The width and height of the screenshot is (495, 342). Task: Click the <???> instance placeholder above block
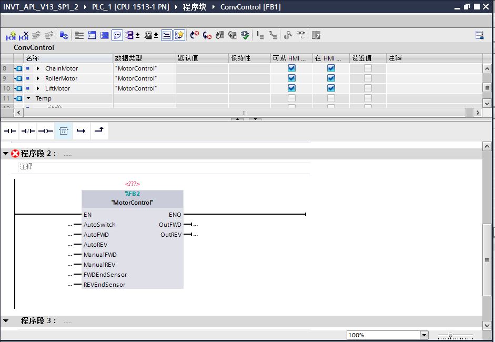tap(132, 184)
